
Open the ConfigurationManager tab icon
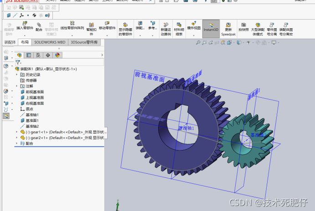tap(38, 55)
